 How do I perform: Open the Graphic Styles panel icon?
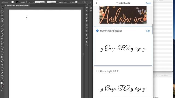pyautogui.click(x=87, y=38)
